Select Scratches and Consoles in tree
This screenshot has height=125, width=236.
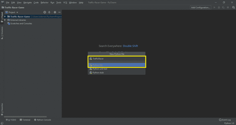pyautogui.click(x=21, y=24)
